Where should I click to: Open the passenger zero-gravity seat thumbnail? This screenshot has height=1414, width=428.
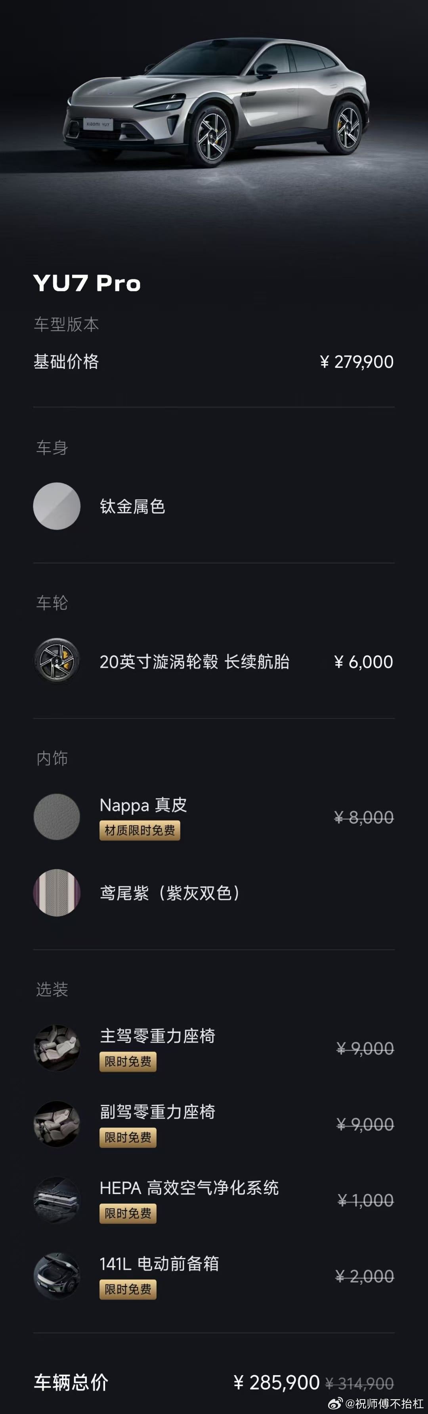coord(57,1124)
